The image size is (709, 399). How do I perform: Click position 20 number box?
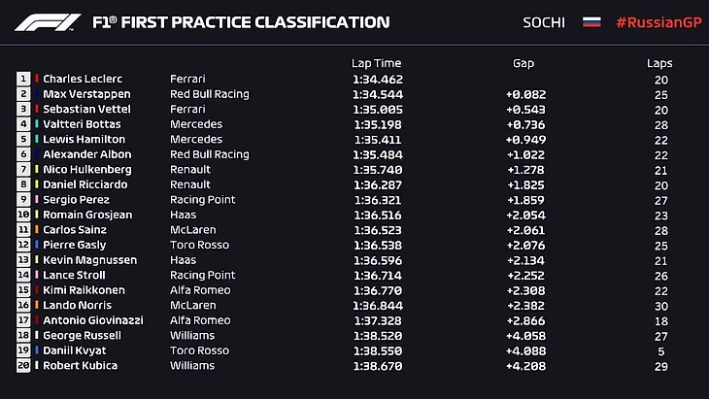(23, 366)
